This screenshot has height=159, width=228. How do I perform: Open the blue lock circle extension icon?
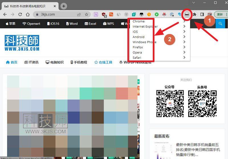[x=172, y=14]
